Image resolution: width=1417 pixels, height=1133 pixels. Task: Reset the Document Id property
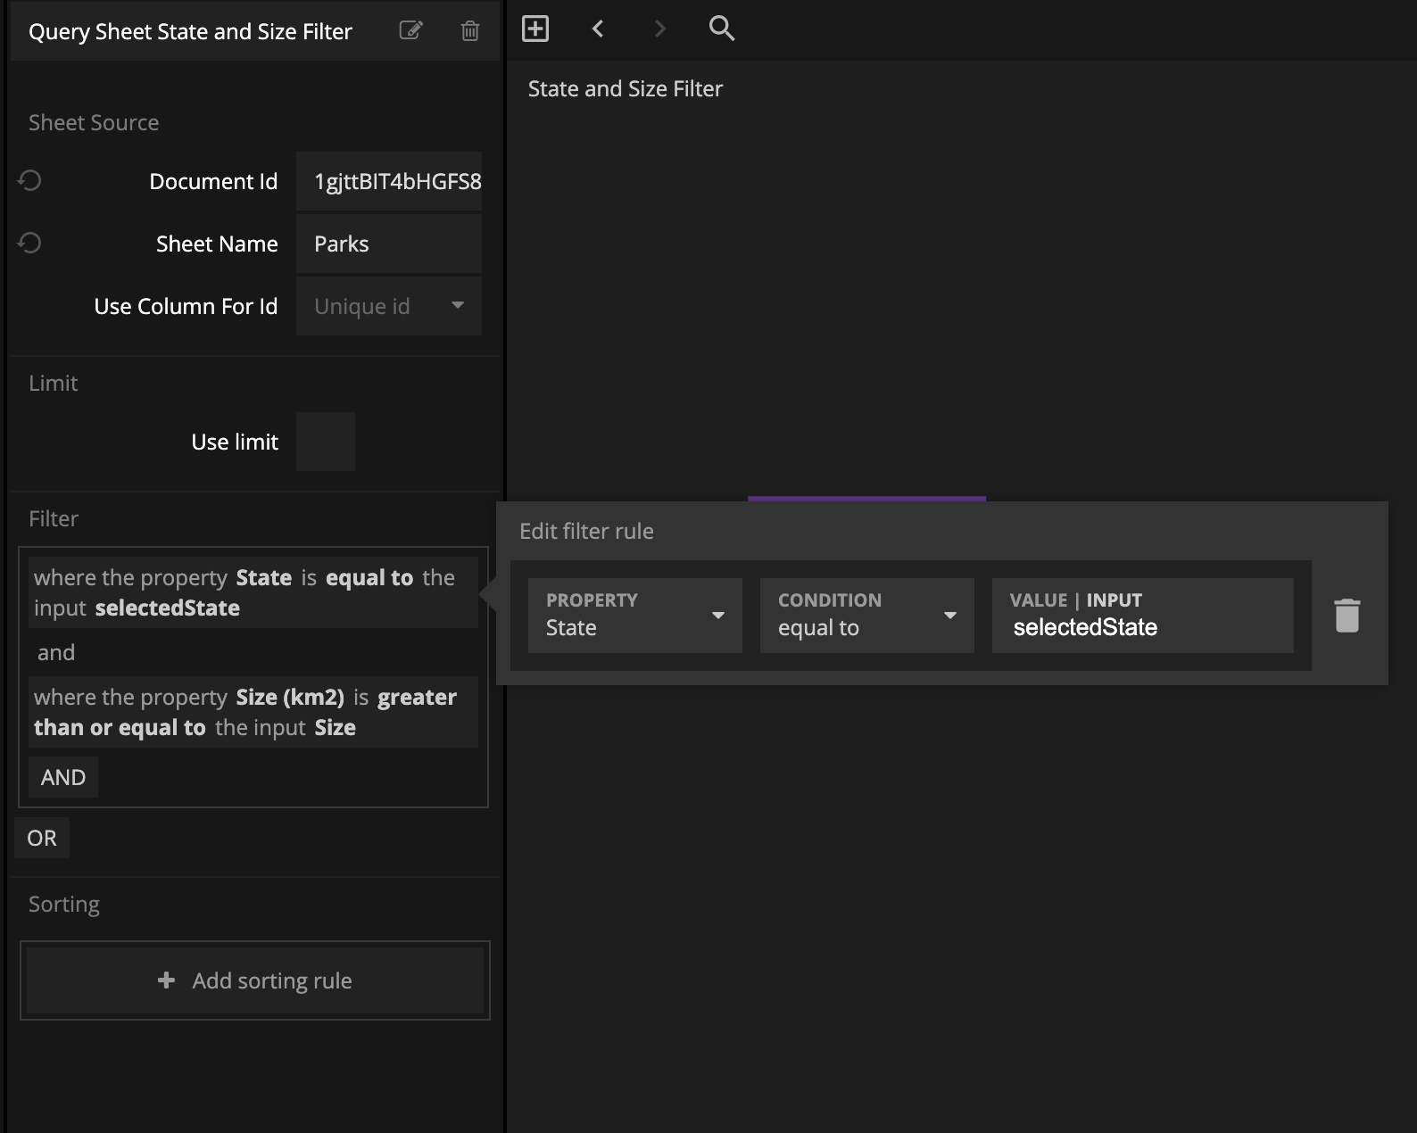29,181
